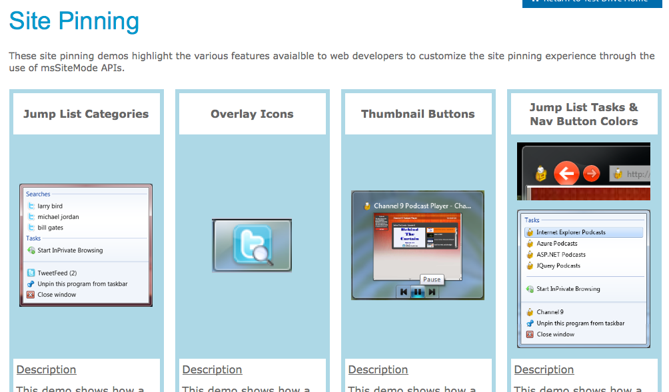Viewport: 669px width, 392px height.
Task: Click the Searches category label
Action: tap(38, 194)
